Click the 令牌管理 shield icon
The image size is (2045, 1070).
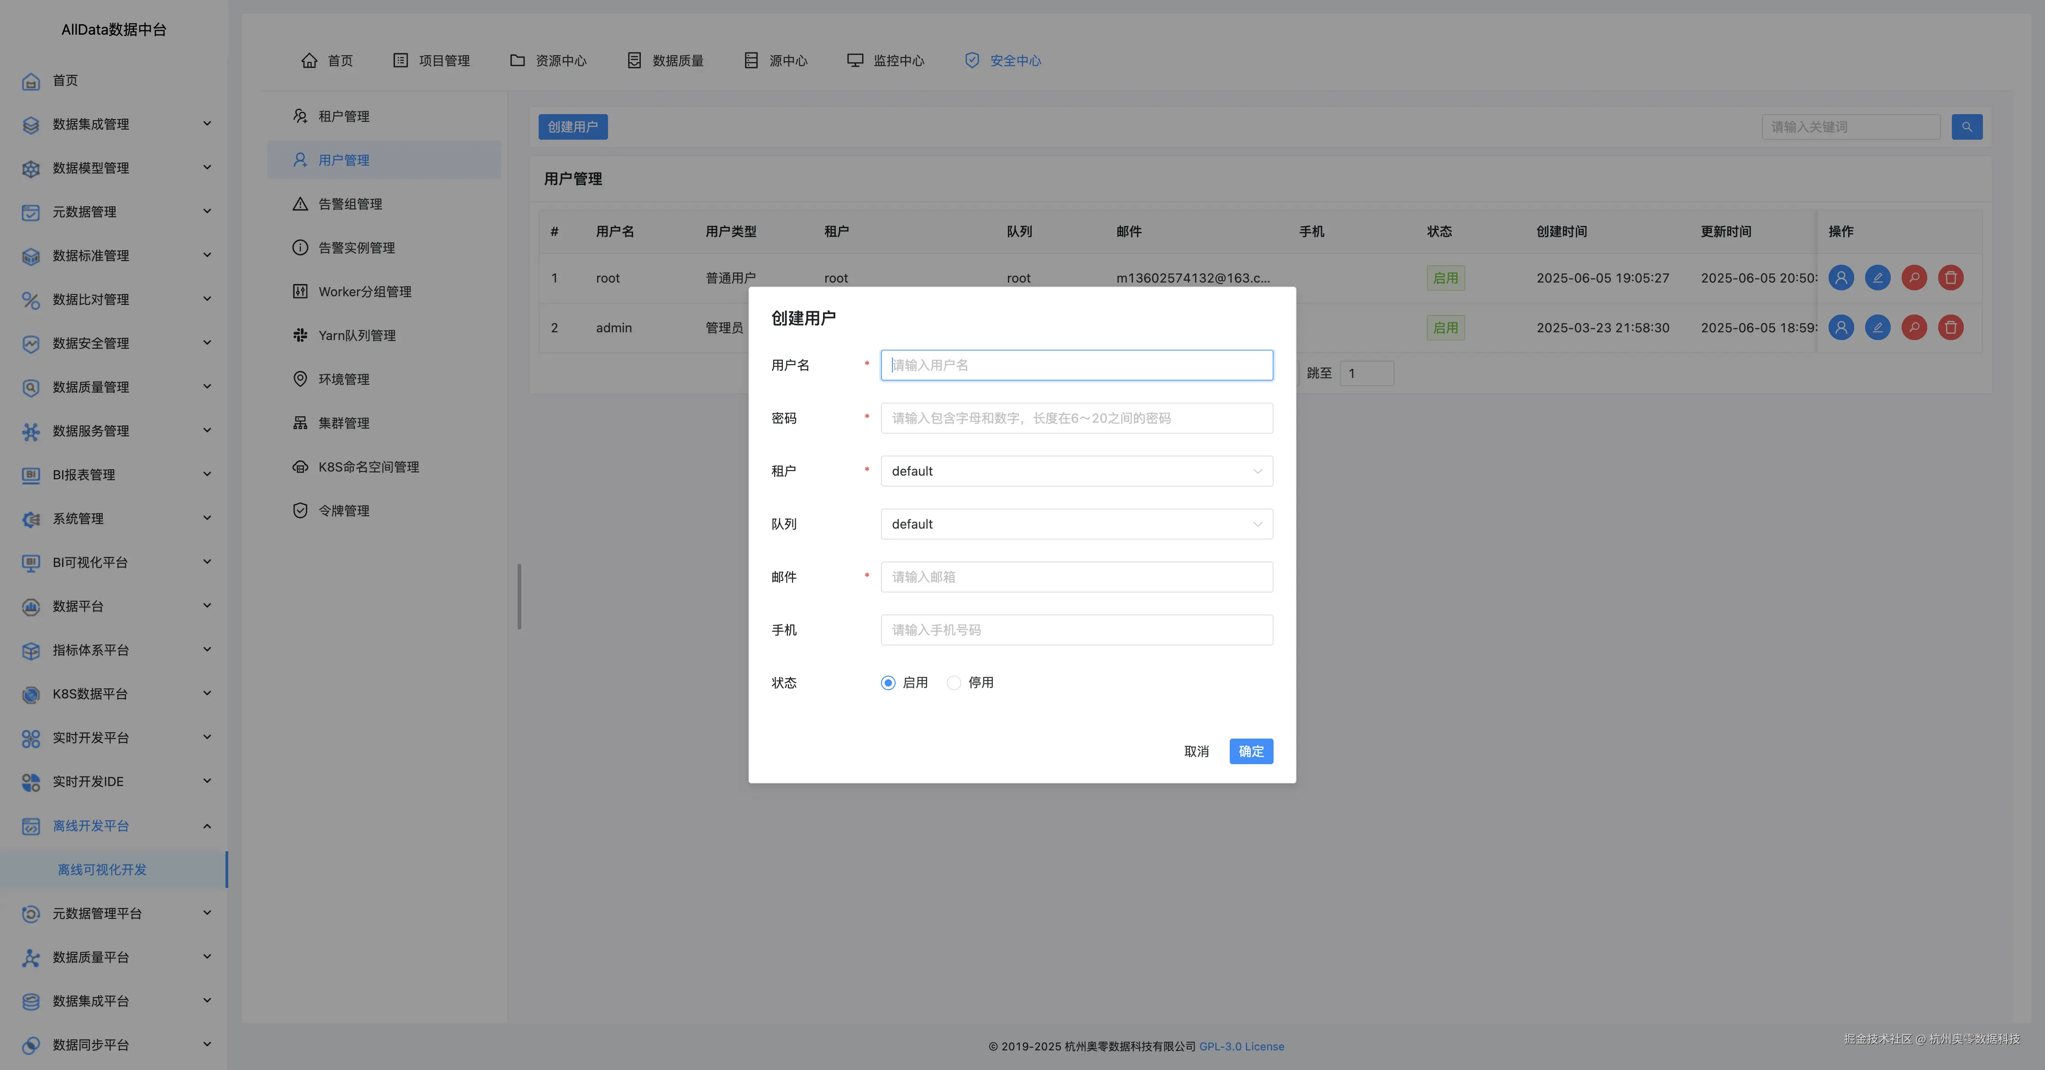(x=300, y=510)
